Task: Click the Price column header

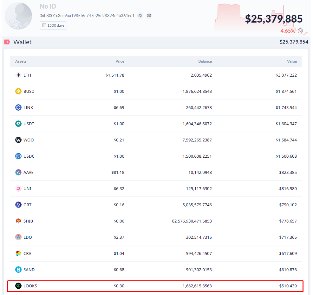Action: click(x=120, y=61)
